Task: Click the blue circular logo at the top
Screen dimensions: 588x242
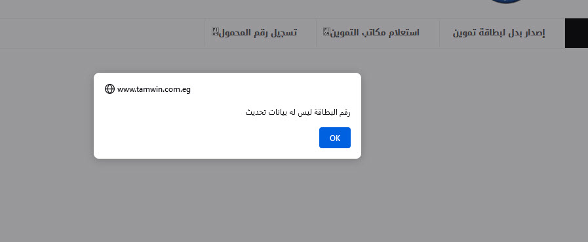Action: click(x=507, y=1)
